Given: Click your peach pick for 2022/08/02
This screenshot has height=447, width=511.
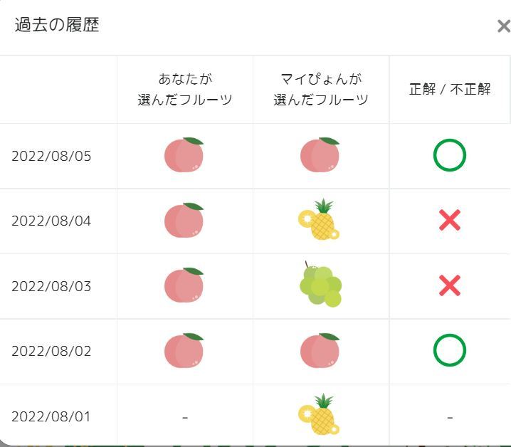Looking at the screenshot, I should click(184, 351).
